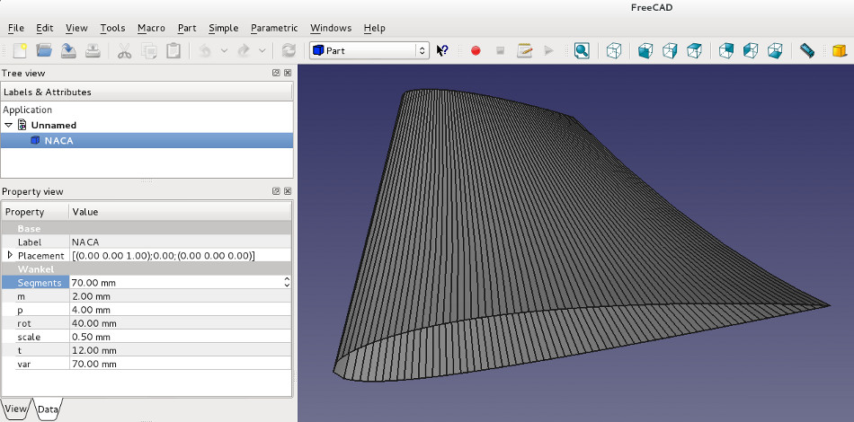Screen dimensions: 854x422
Task: Set the axonometric view with the wireframe cube icon
Action: point(614,50)
